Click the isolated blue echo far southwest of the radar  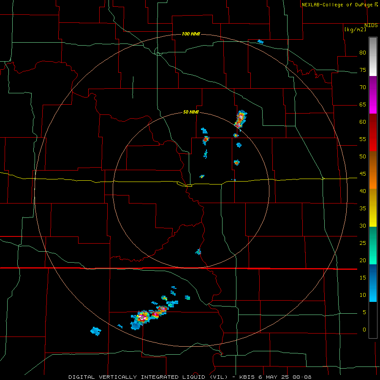tap(96, 331)
